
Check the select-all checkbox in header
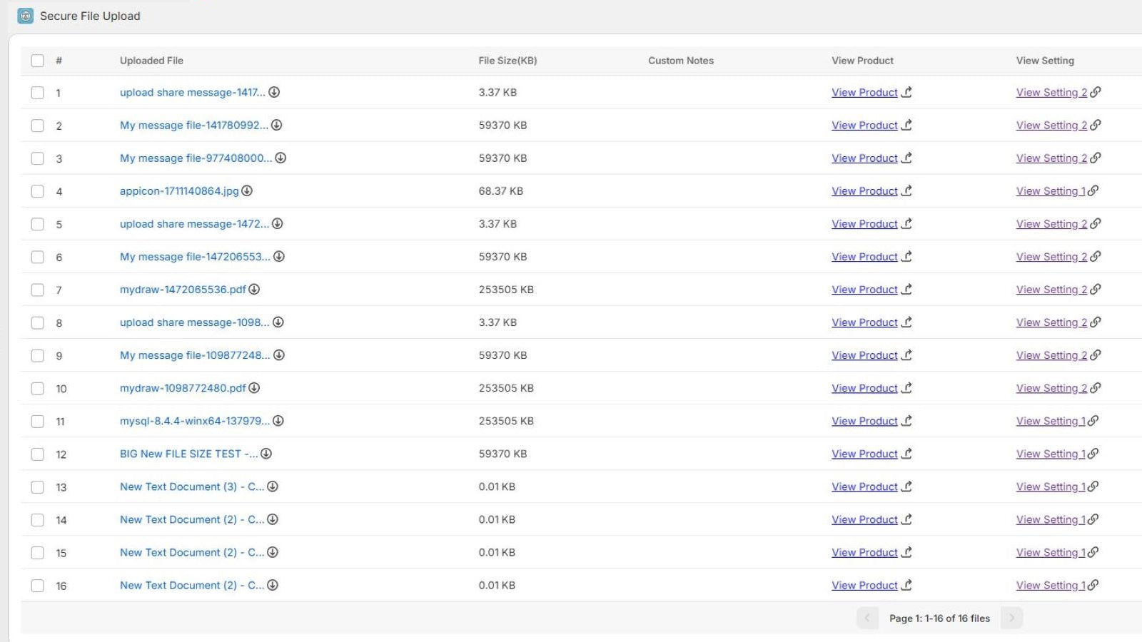click(38, 61)
